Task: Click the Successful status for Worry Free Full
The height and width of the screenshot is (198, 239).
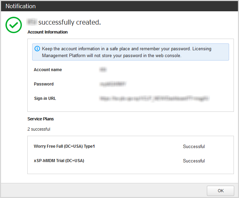Action: 194,146
